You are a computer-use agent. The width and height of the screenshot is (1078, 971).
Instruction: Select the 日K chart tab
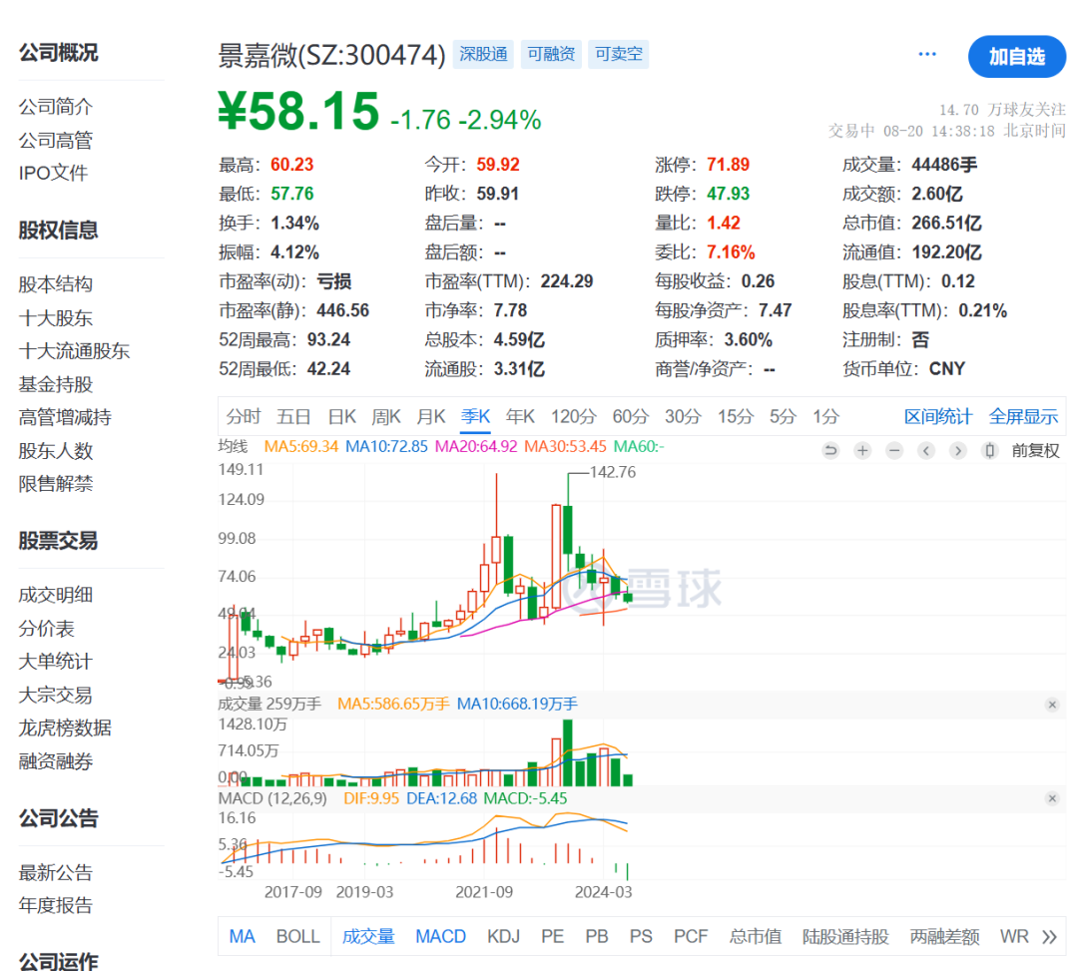pos(341,416)
